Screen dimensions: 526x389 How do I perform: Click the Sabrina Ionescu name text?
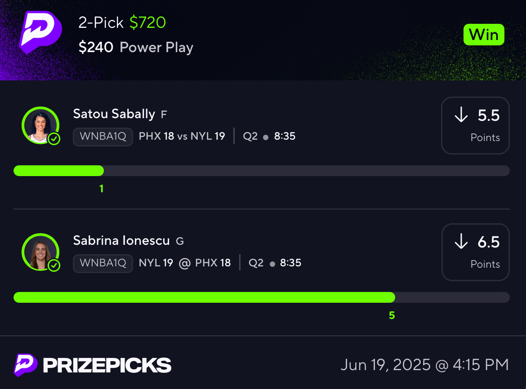(121, 241)
